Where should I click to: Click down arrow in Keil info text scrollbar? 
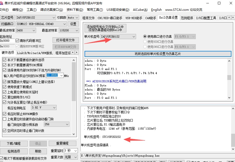tap(229, 98)
